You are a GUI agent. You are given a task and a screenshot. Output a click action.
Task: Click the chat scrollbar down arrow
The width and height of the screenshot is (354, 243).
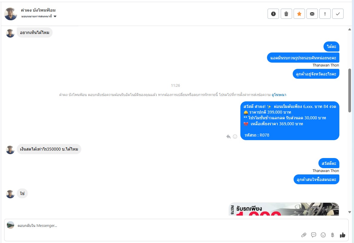[350, 212]
